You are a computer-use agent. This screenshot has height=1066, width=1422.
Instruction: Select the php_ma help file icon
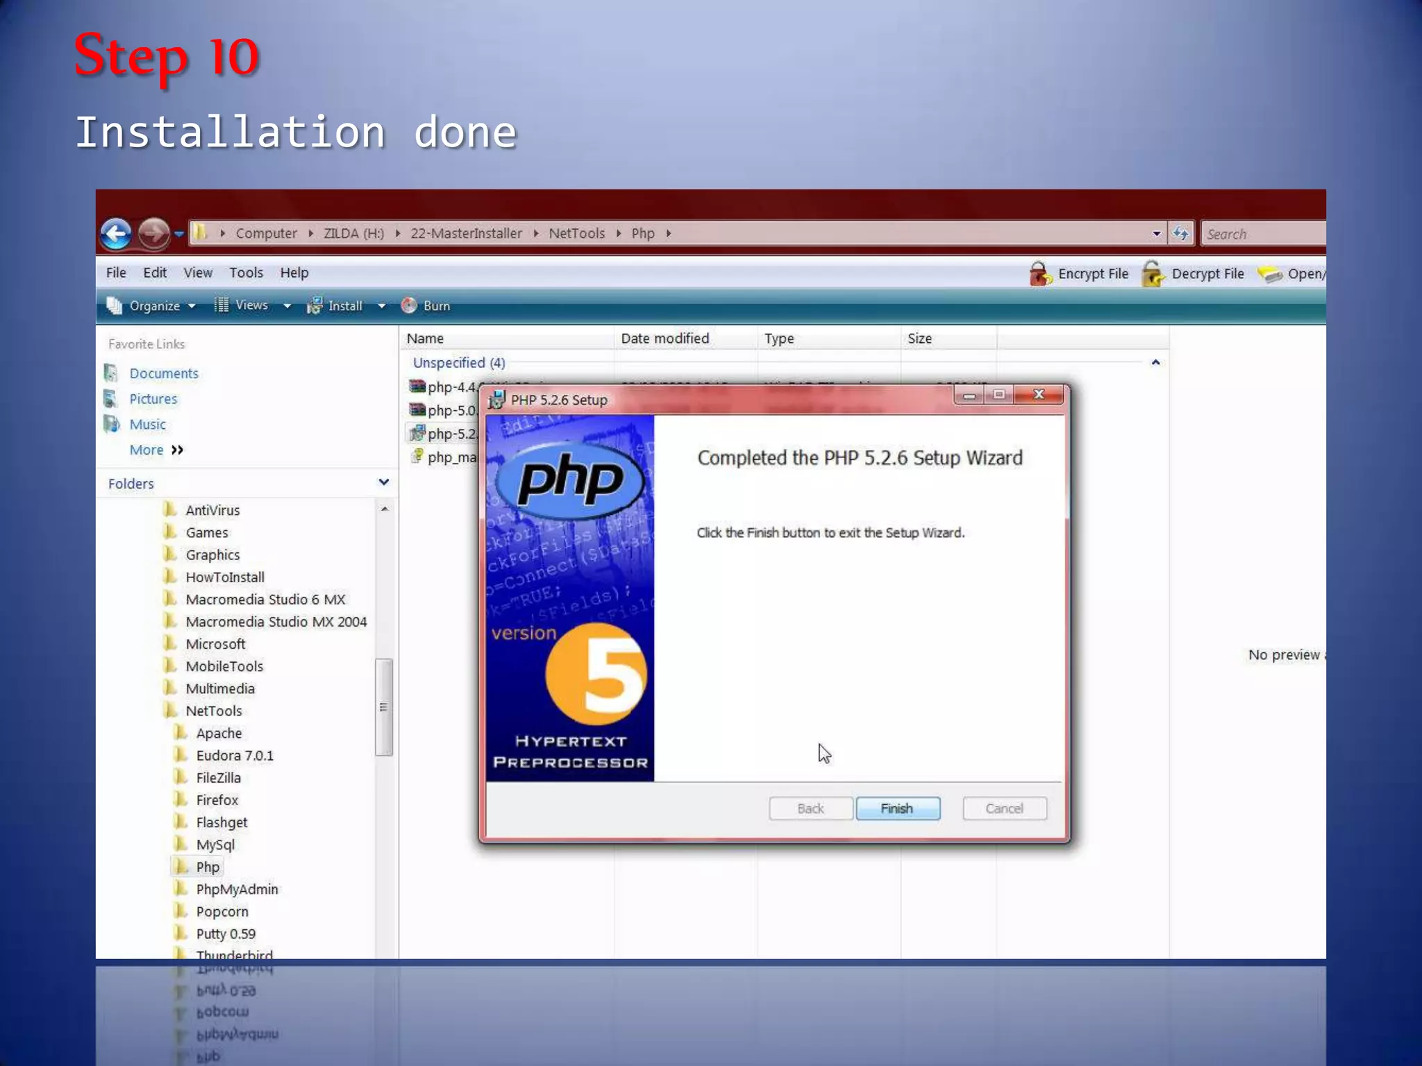coord(417,457)
